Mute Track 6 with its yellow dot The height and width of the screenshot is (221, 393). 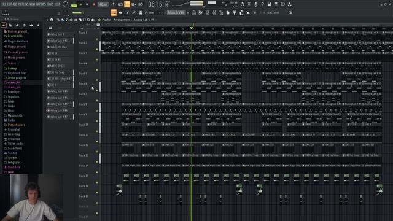click(x=97, y=90)
